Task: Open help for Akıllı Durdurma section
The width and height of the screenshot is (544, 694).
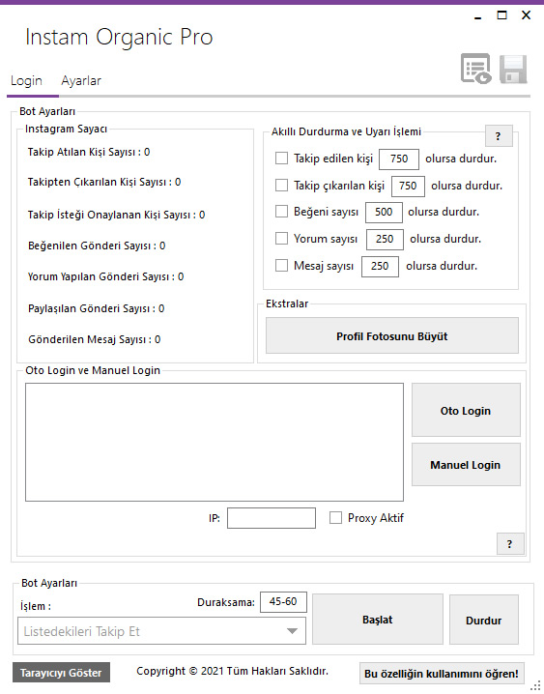Action: tap(499, 136)
